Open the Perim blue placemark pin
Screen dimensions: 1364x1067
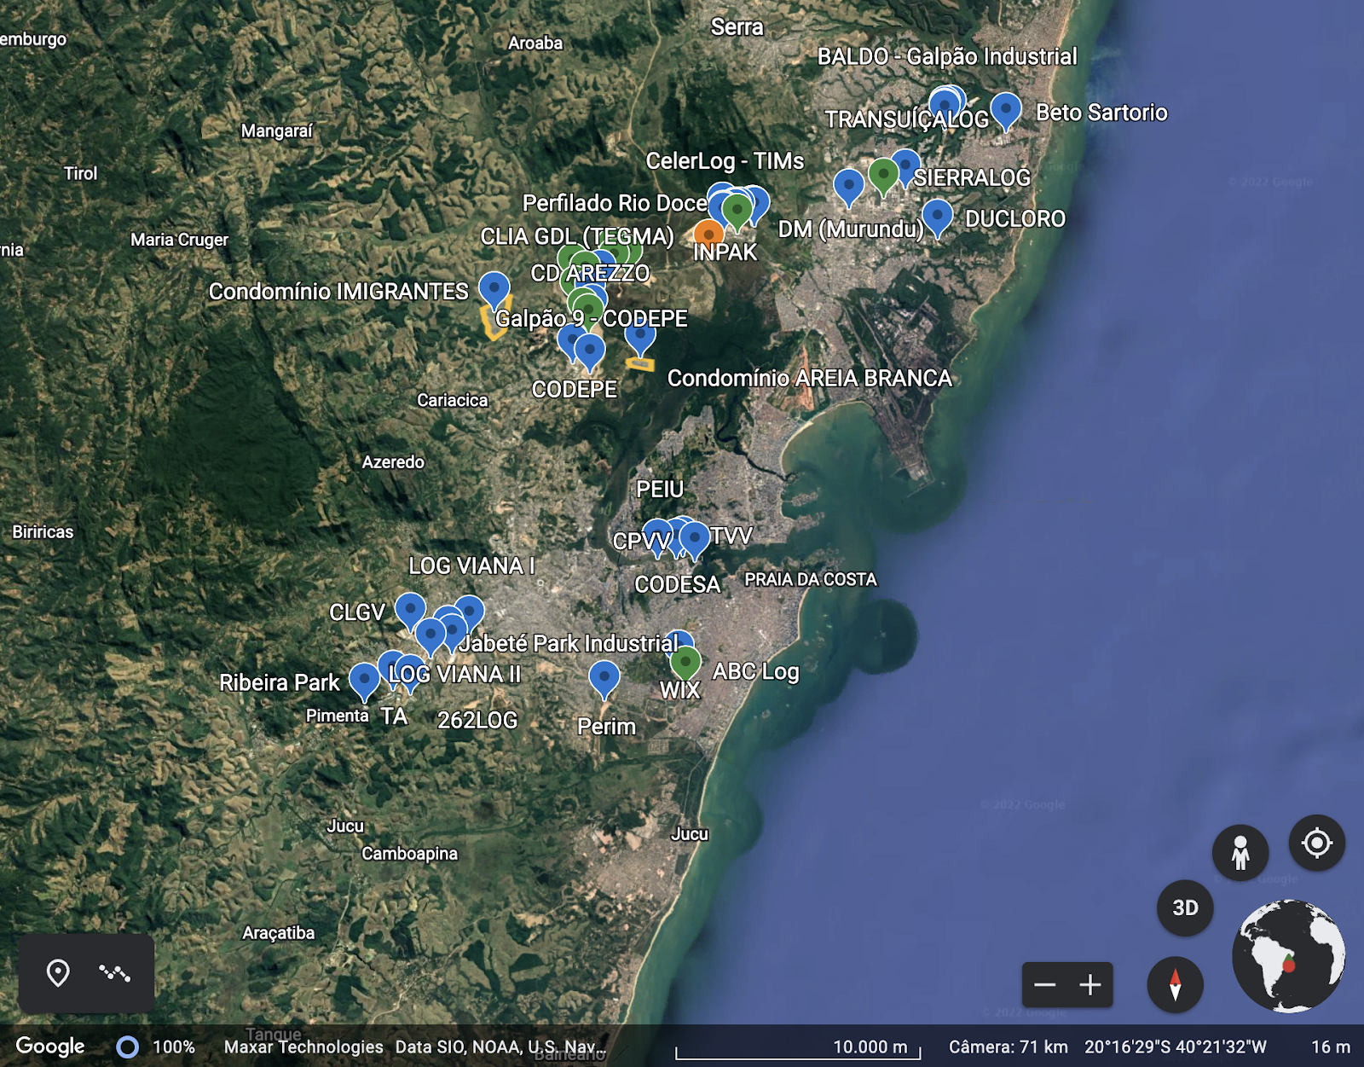604,677
